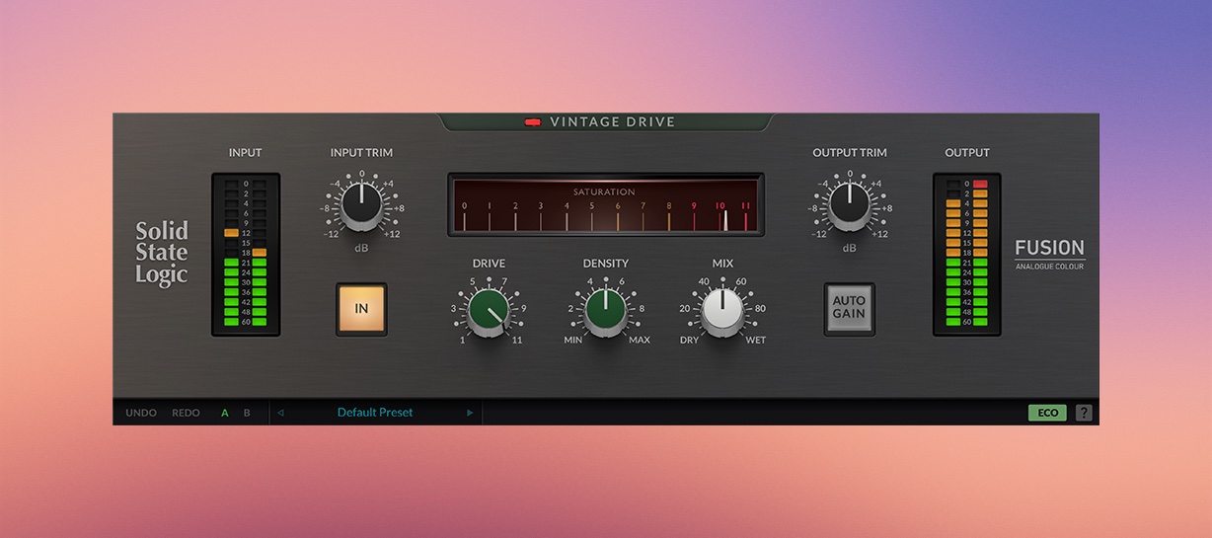Screen dimensions: 1212x538
Task: Click the red Vintage Drive LED indicator
Action: (x=533, y=122)
